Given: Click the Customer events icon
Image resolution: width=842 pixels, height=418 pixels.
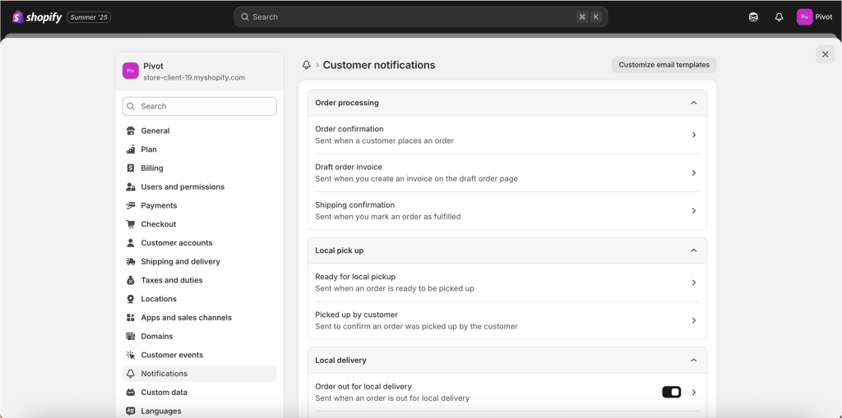Looking at the screenshot, I should [x=131, y=355].
